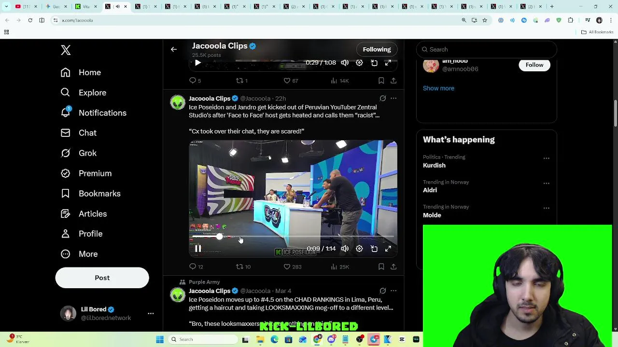The width and height of the screenshot is (618, 347).
Task: Open Notifications in sidebar
Action: [x=93, y=113]
